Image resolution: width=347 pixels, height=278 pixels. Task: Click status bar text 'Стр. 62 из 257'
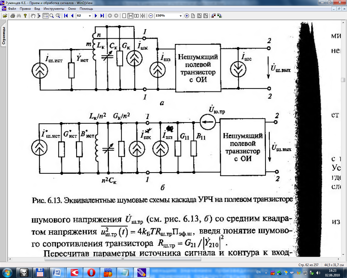(x=308, y=265)
